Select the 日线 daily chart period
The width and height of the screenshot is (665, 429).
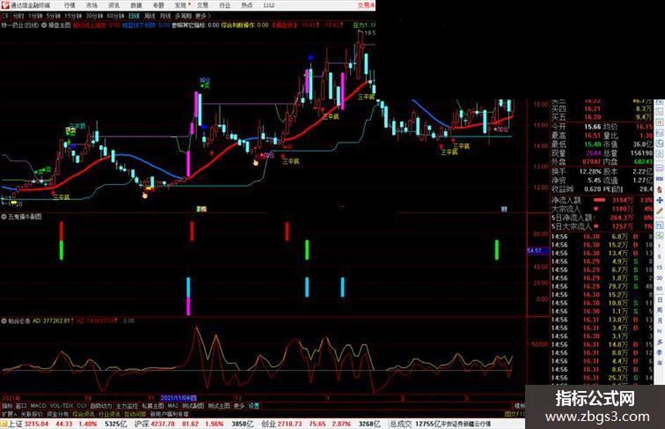pos(134,16)
